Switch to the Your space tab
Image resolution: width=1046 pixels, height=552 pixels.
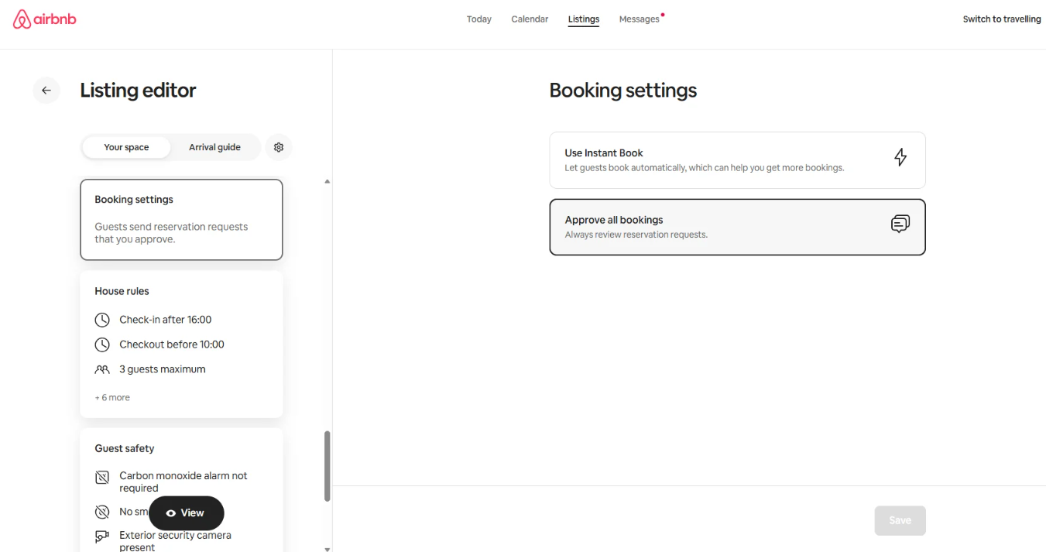(126, 147)
